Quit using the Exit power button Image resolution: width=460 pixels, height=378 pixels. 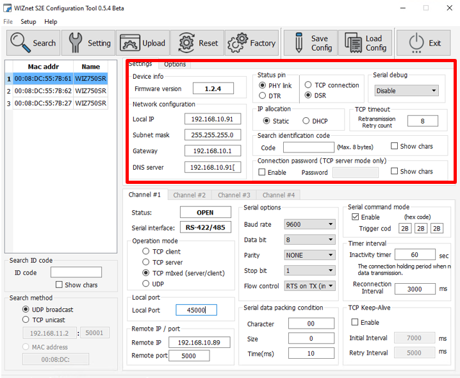click(x=423, y=43)
